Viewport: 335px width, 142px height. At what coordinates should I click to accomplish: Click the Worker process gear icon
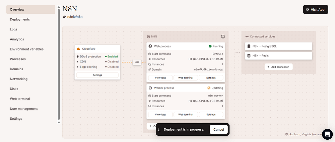150,88
